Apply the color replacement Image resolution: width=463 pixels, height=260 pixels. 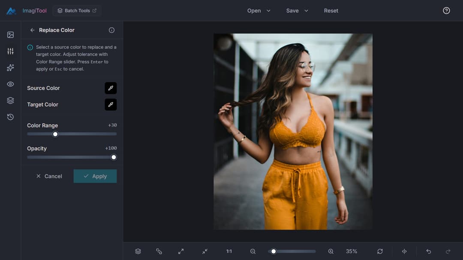(95, 176)
